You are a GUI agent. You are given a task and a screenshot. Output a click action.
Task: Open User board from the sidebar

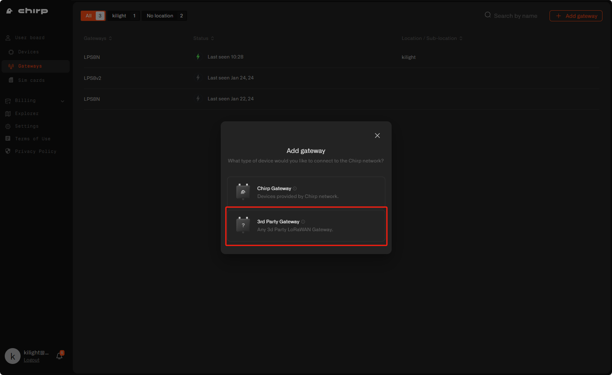(x=30, y=38)
